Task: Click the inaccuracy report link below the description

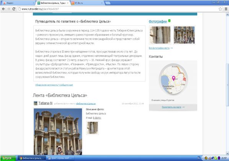Action: point(54,85)
